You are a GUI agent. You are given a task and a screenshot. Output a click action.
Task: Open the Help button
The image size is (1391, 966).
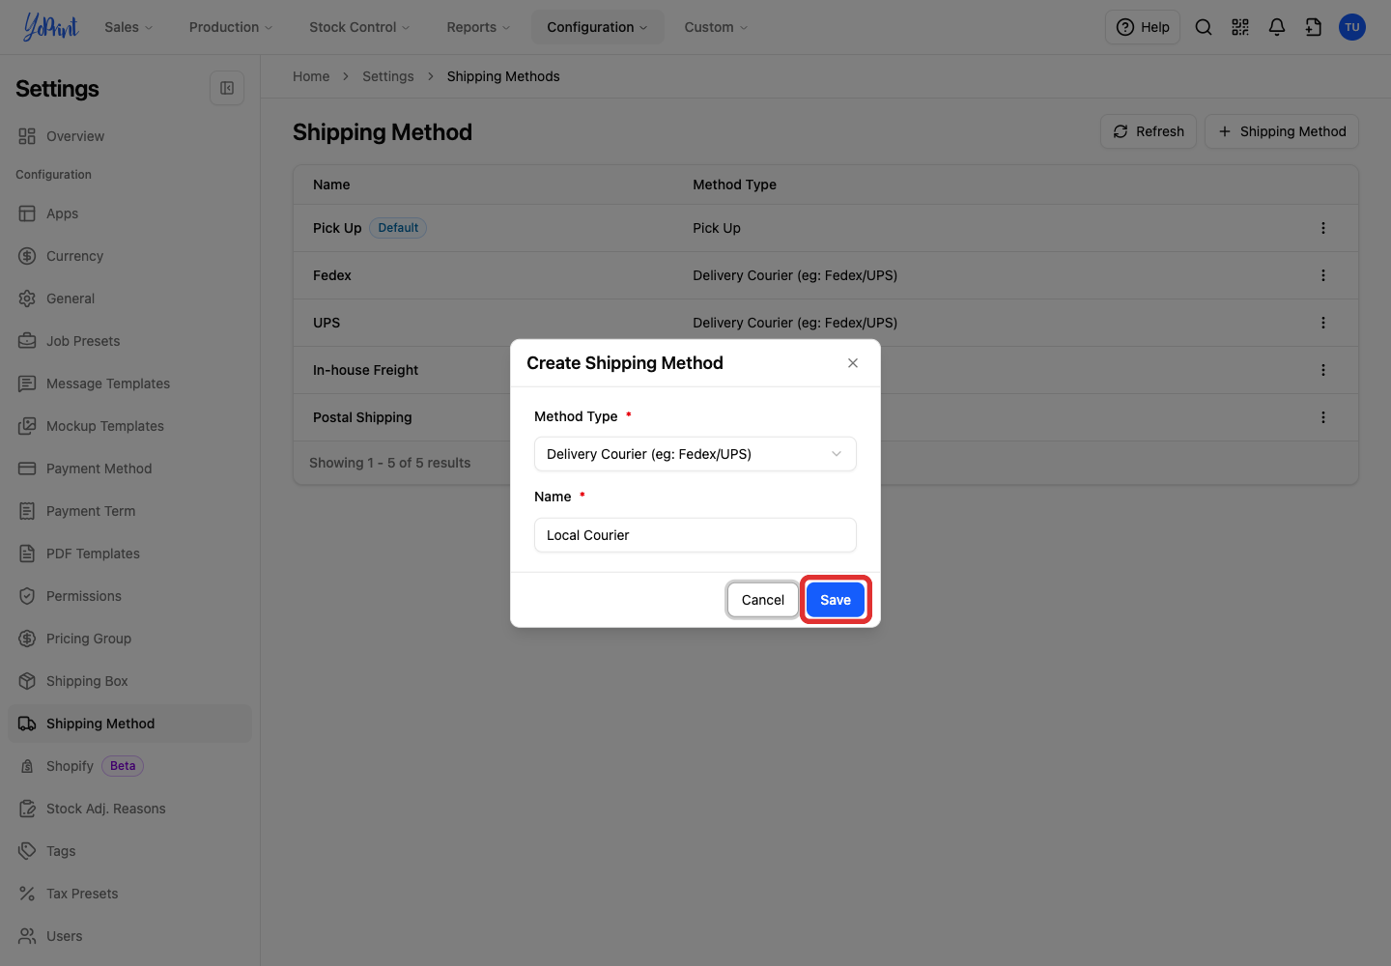tap(1143, 27)
